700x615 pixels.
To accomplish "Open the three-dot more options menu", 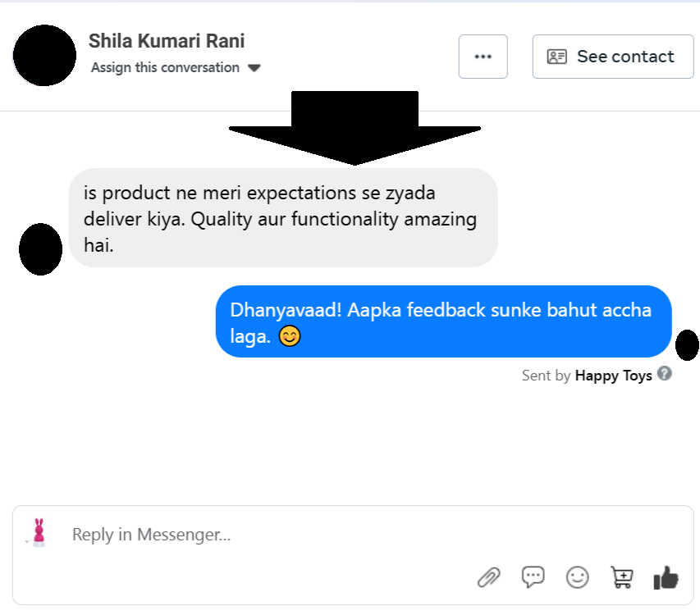I will (483, 57).
